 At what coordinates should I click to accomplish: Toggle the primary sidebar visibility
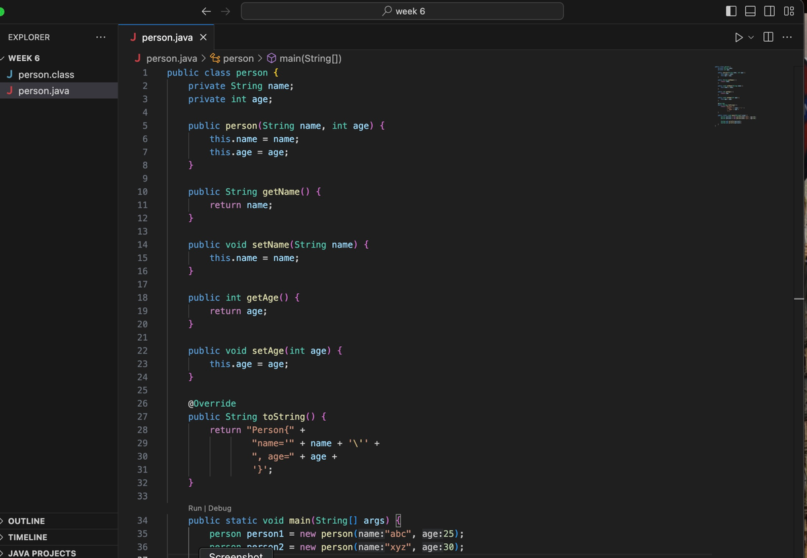[x=730, y=11]
